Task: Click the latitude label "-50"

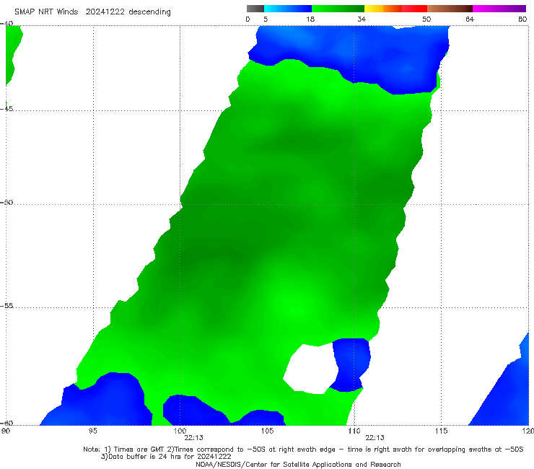Action: (6, 202)
